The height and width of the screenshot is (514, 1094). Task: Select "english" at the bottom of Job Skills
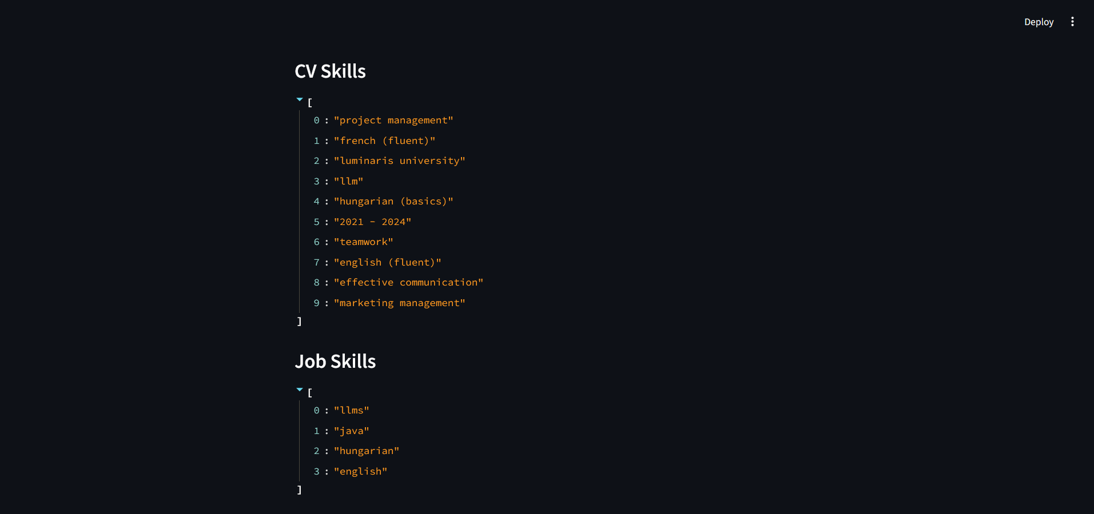(x=360, y=471)
